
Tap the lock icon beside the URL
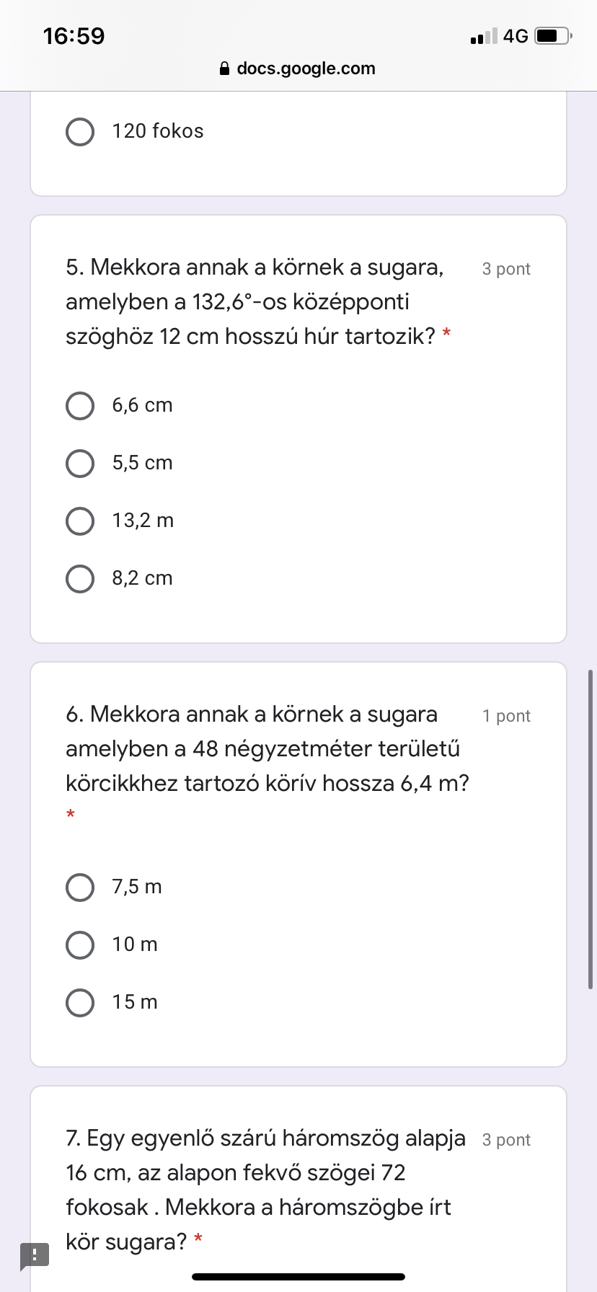[224, 69]
